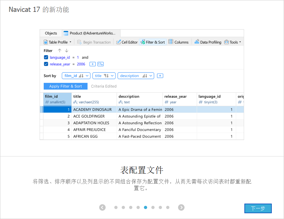The image size is (284, 219).
Task: Click the 表配置文件 heading
Action: coord(142,170)
